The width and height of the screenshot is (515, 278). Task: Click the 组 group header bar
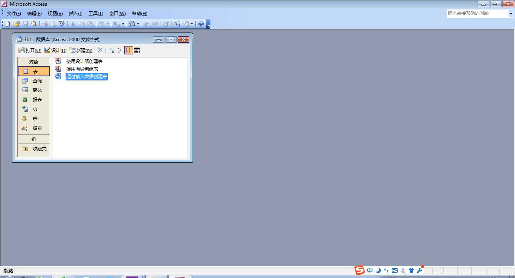tap(34, 139)
